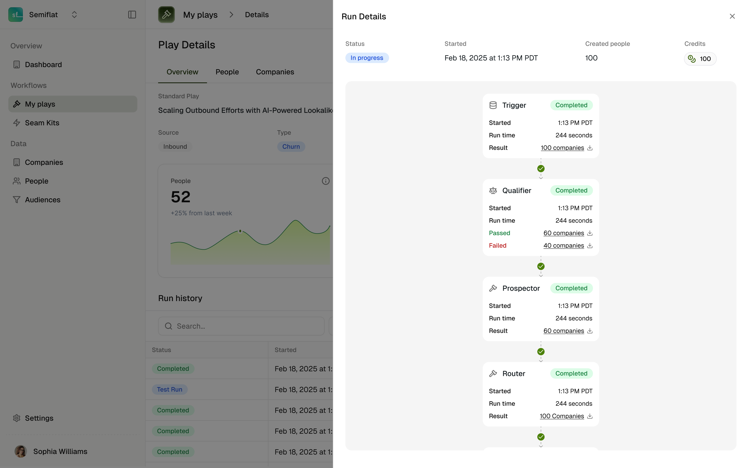Open the 40 companies failed link

(563, 246)
